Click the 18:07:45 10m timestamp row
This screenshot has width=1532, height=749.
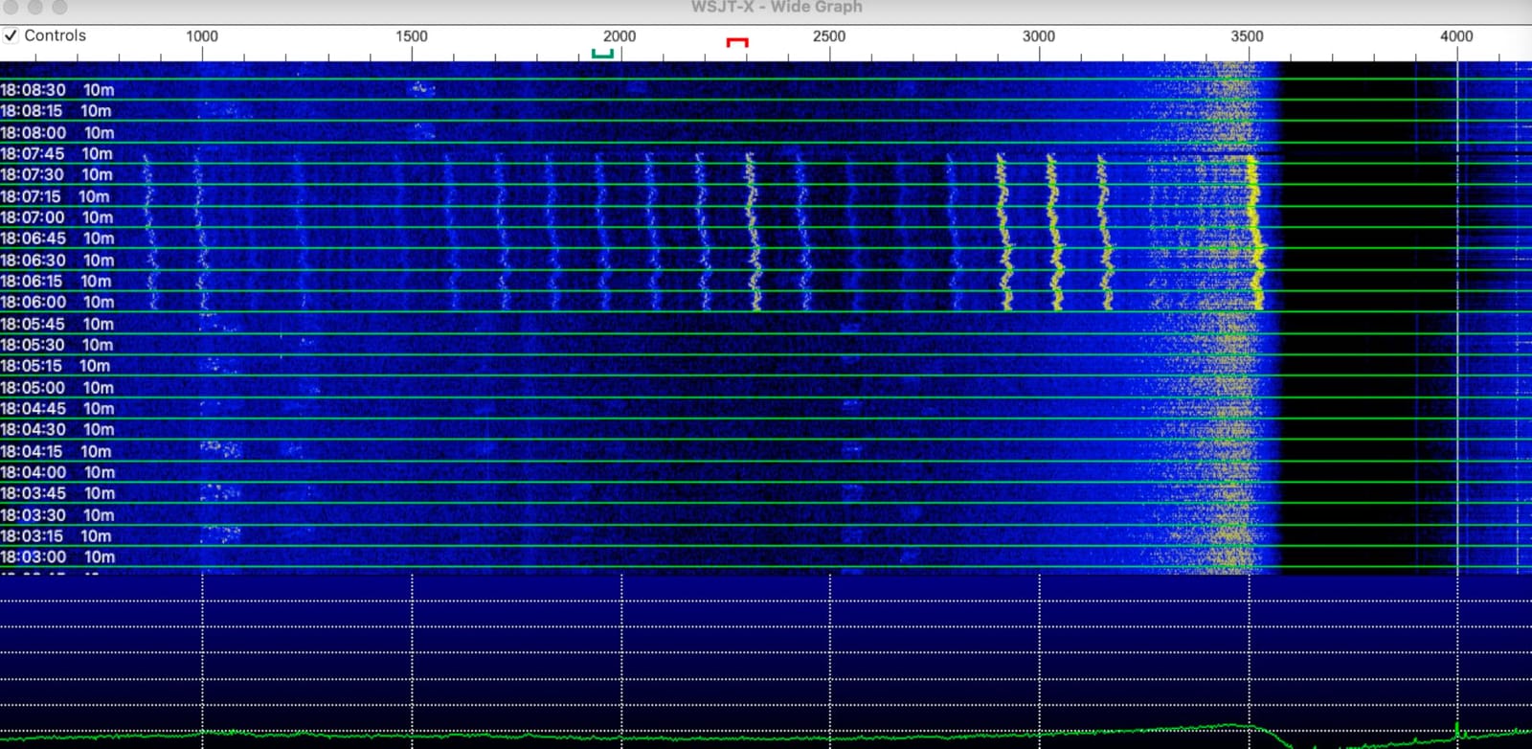click(x=56, y=153)
